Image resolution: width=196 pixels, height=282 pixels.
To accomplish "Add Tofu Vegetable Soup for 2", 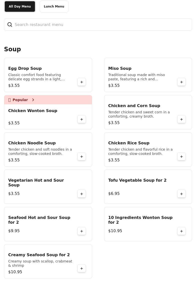I will point(182,194).
